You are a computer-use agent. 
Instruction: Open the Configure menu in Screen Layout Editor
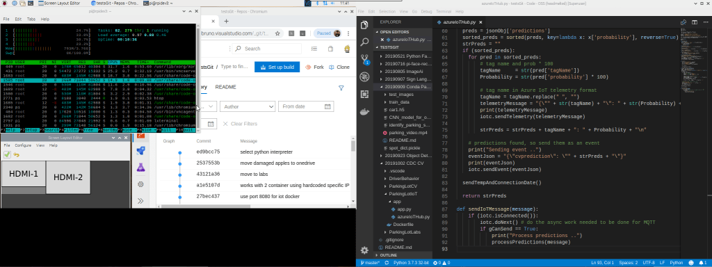[x=23, y=145]
